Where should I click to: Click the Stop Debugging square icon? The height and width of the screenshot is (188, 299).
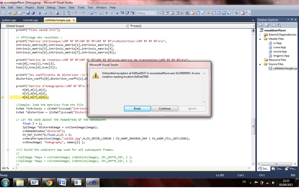click(117, 13)
